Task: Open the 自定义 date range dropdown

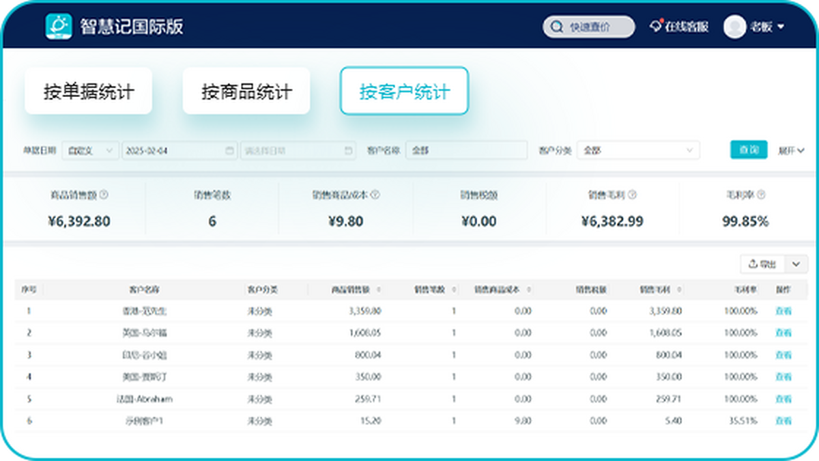Action: [91, 150]
